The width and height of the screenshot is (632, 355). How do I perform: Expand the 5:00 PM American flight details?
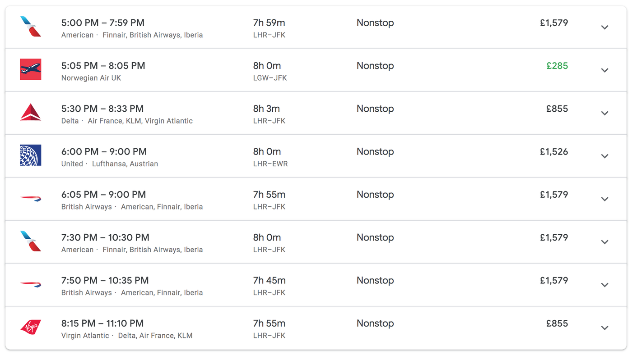click(604, 27)
